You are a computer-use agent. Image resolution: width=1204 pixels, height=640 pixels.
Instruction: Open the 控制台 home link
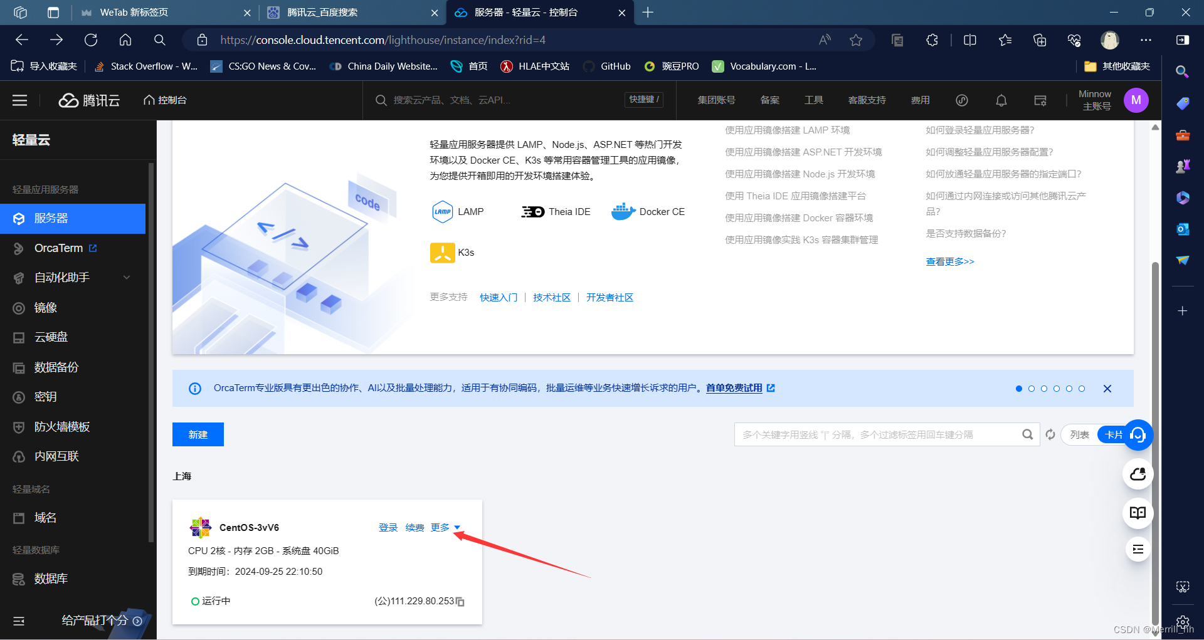(165, 100)
